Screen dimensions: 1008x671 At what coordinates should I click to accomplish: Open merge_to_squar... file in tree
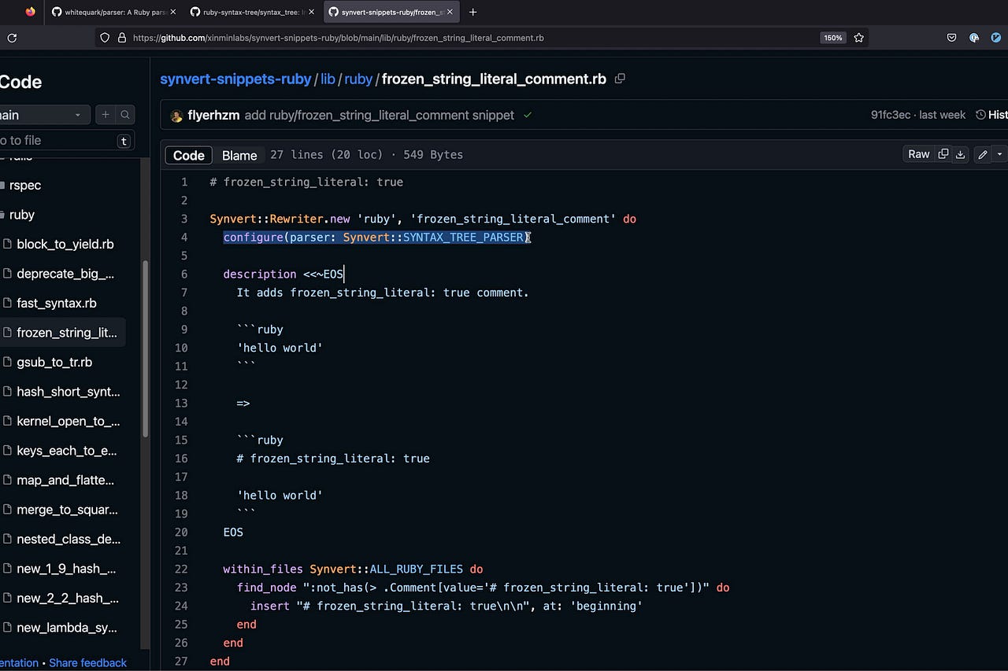pos(67,510)
